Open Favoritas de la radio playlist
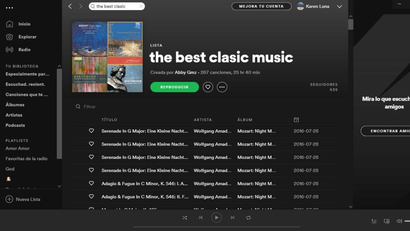 tap(26, 158)
